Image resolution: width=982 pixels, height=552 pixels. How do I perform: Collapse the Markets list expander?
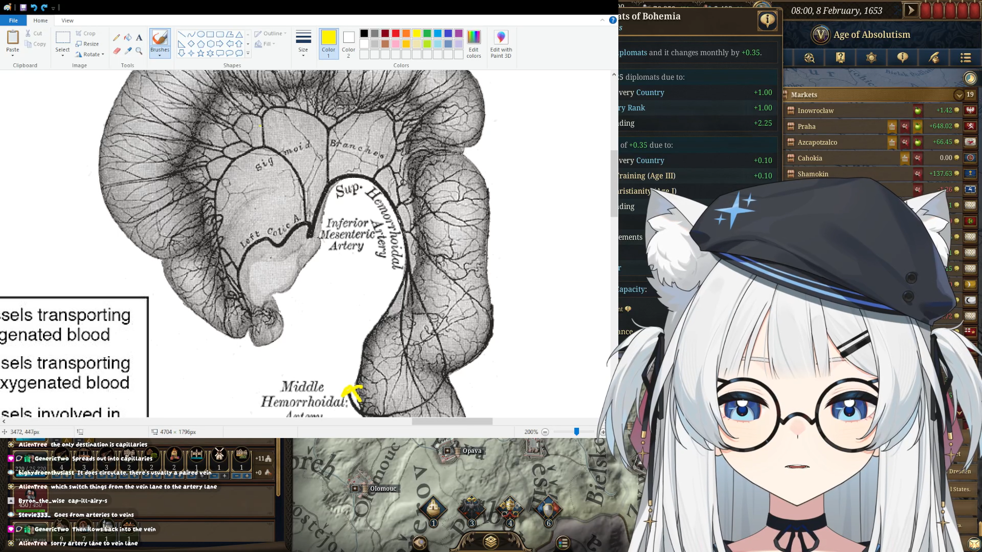click(958, 95)
